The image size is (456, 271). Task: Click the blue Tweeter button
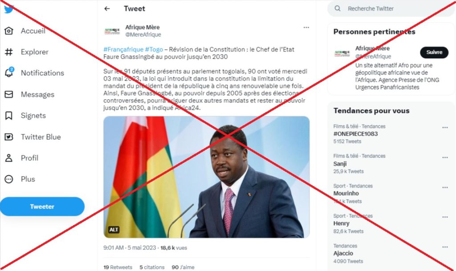coord(42,206)
